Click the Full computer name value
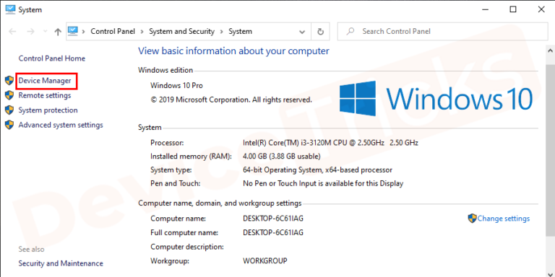The image size is (555, 277). [273, 233]
